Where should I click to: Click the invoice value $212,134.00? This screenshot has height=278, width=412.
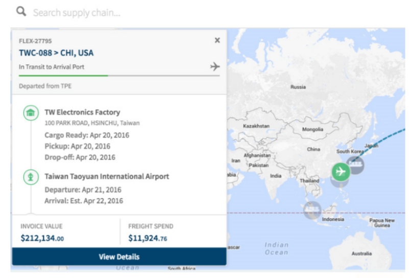coord(42,238)
